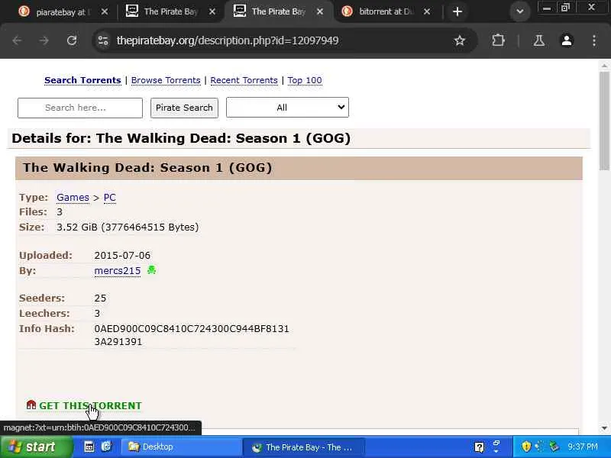Click the Details for heading text

[181, 138]
